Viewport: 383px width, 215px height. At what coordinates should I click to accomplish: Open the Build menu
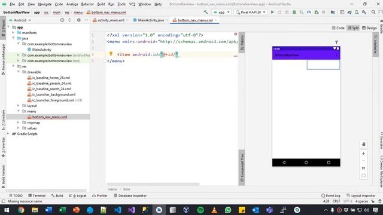click(101, 4)
